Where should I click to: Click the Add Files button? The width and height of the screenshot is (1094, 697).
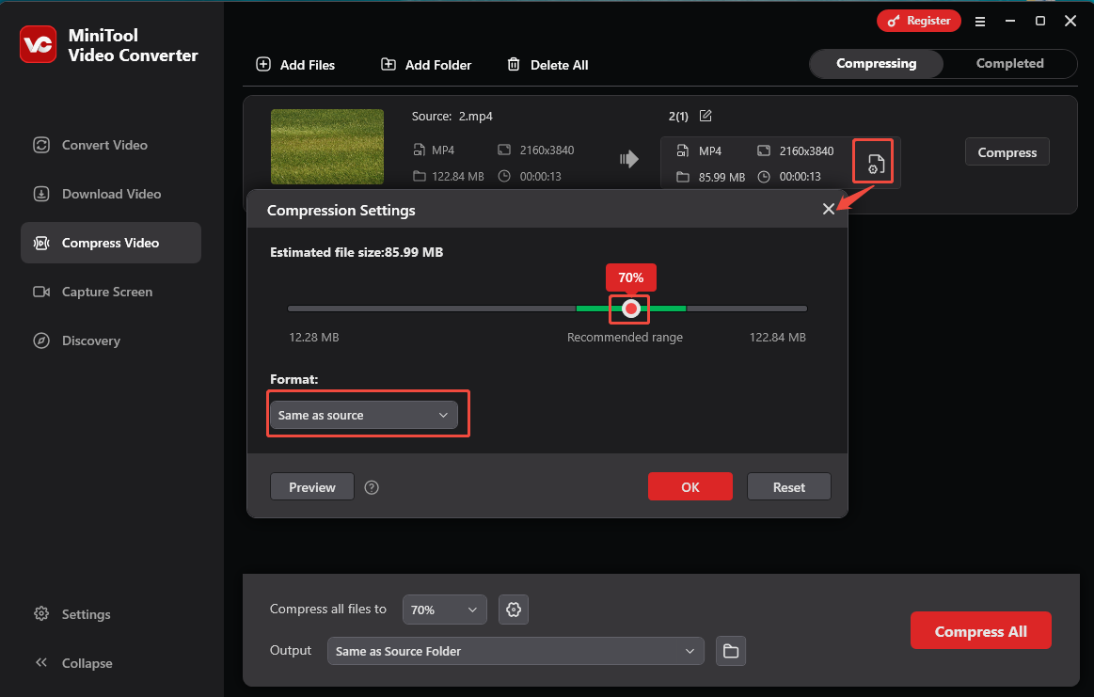[295, 65]
